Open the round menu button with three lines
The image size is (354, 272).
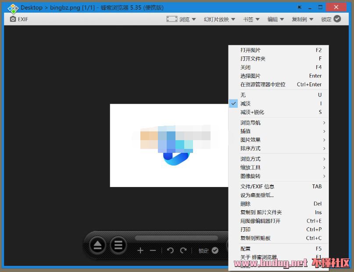click(118, 245)
